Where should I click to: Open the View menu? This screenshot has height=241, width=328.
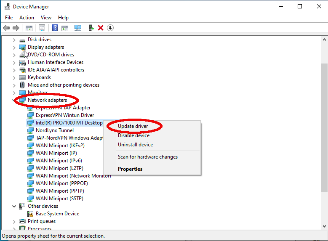[x=46, y=18]
